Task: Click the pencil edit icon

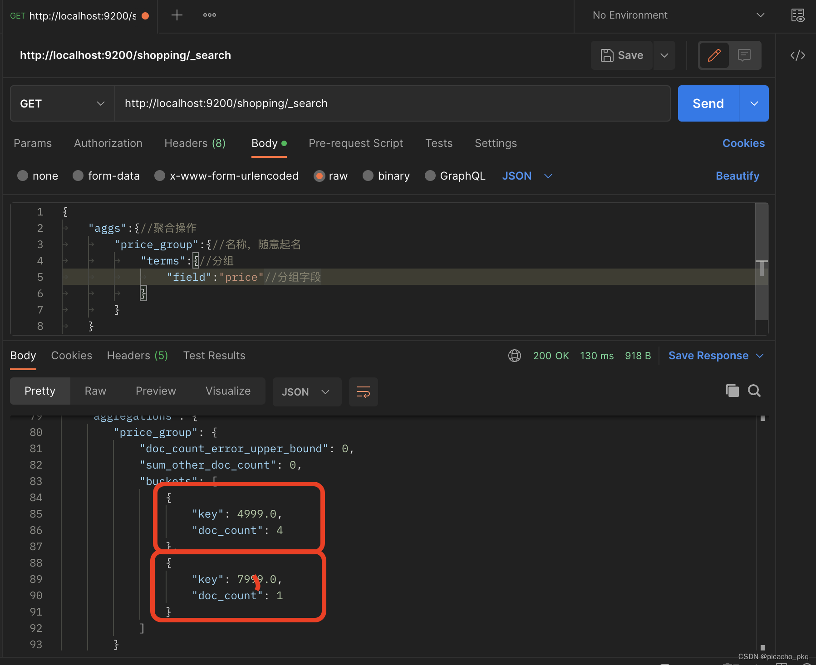Action: click(x=714, y=55)
